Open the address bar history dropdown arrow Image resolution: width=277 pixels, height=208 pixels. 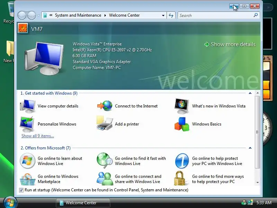[x=163, y=15]
